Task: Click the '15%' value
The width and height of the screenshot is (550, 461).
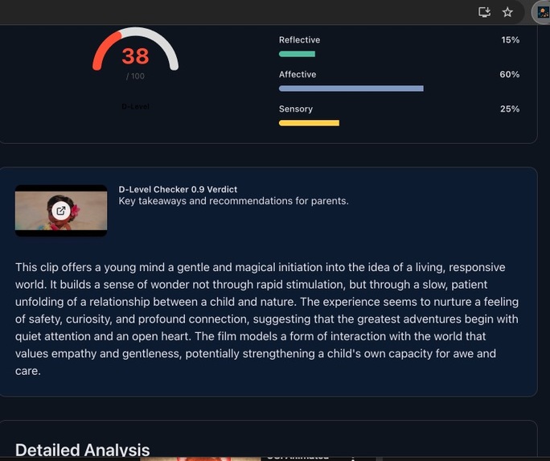Action: pos(511,40)
